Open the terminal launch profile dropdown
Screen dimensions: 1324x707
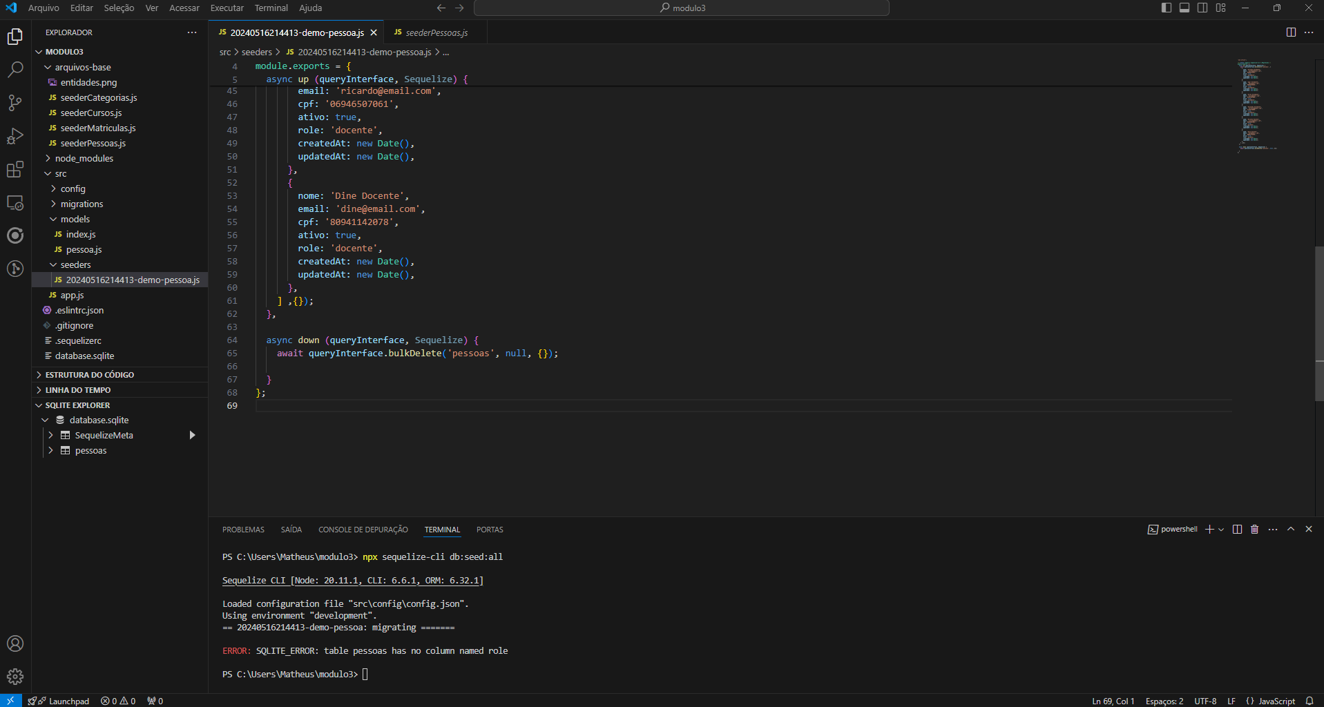[x=1221, y=530]
